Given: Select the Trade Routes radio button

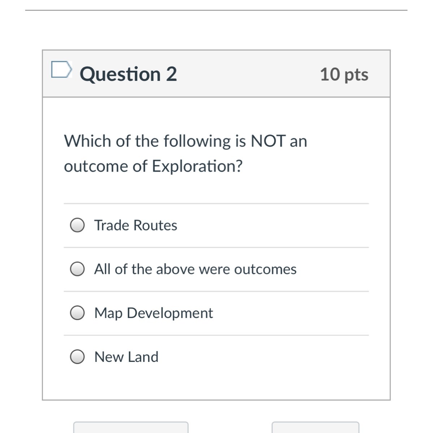Looking at the screenshot, I should 77,225.
